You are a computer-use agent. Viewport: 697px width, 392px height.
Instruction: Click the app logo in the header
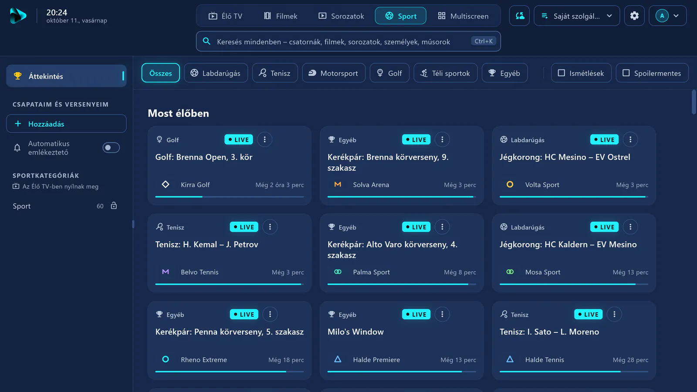tap(18, 16)
